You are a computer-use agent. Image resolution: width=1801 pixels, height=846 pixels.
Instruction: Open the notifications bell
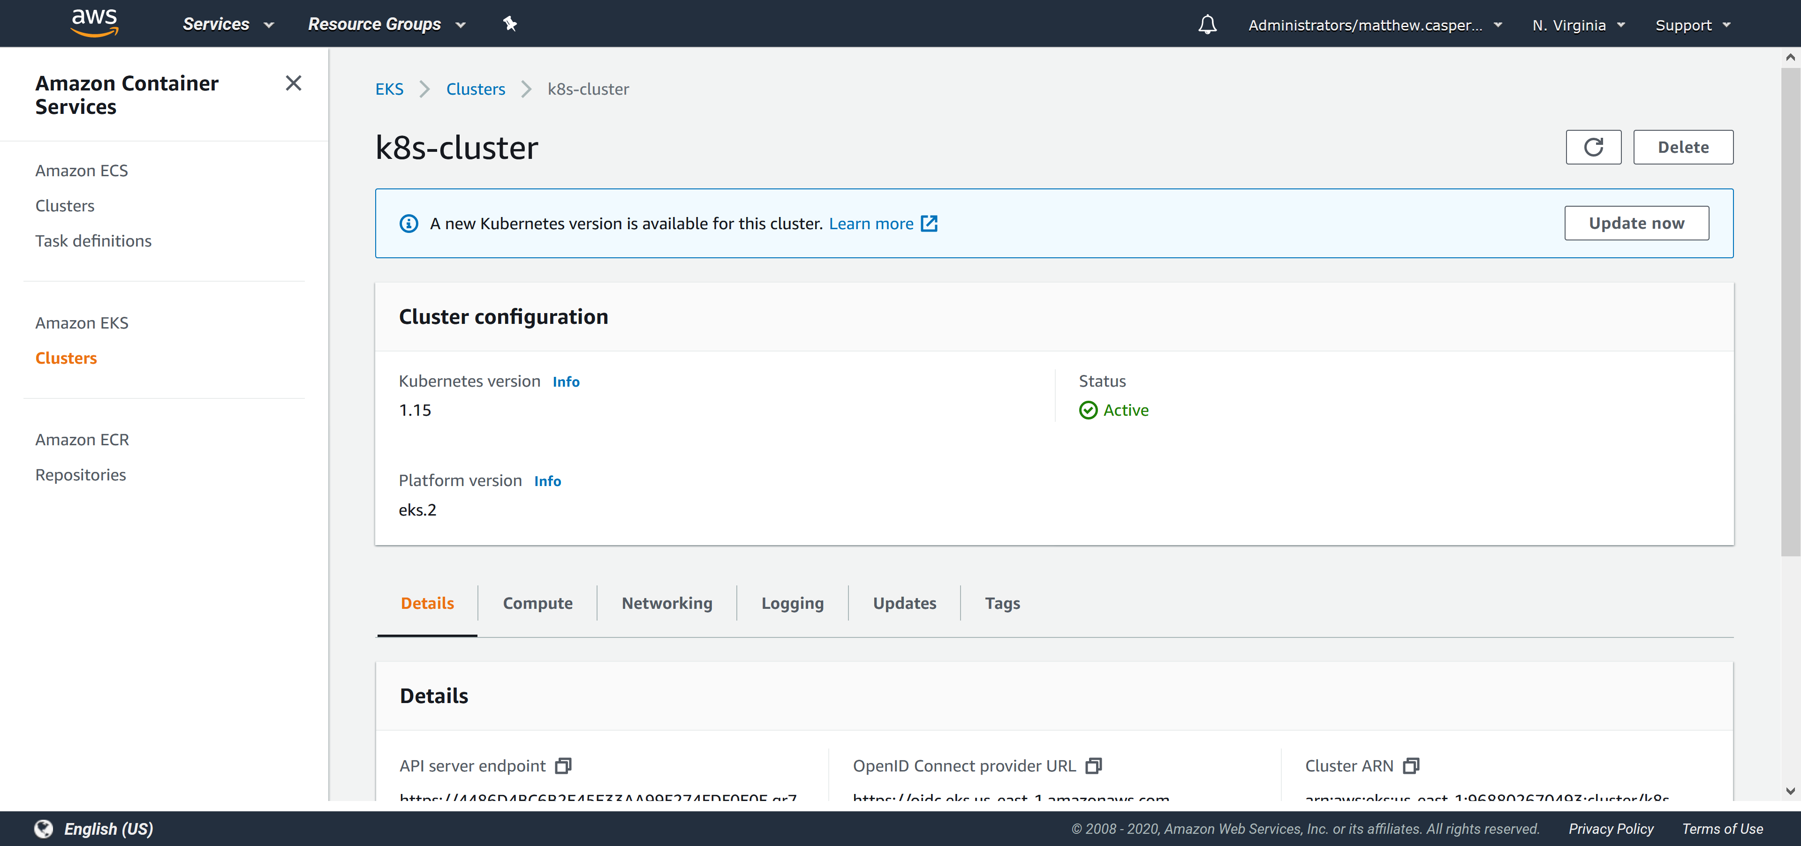click(1207, 25)
